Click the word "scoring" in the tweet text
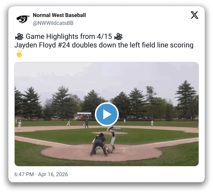This screenshot has width=213, height=193. click(182, 45)
